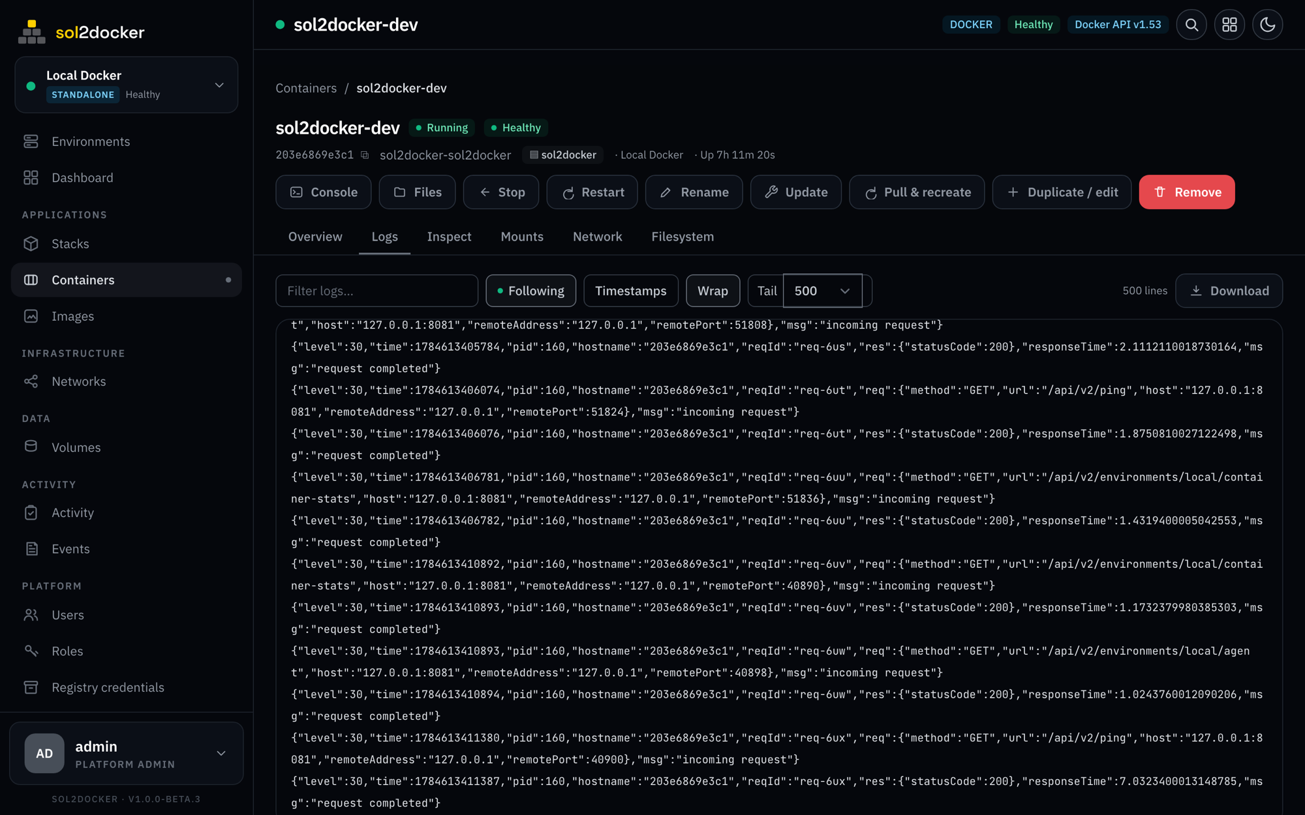Click the Environments sidebar icon
Image resolution: width=1305 pixels, height=815 pixels.
[x=31, y=141]
